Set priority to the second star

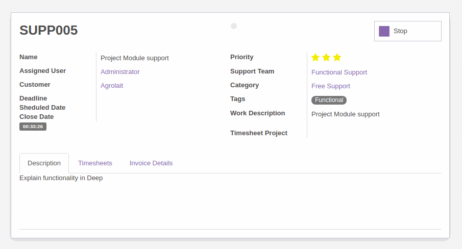pos(326,57)
